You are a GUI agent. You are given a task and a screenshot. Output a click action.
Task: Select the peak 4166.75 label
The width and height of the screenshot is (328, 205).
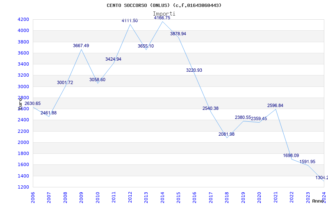coord(162,18)
